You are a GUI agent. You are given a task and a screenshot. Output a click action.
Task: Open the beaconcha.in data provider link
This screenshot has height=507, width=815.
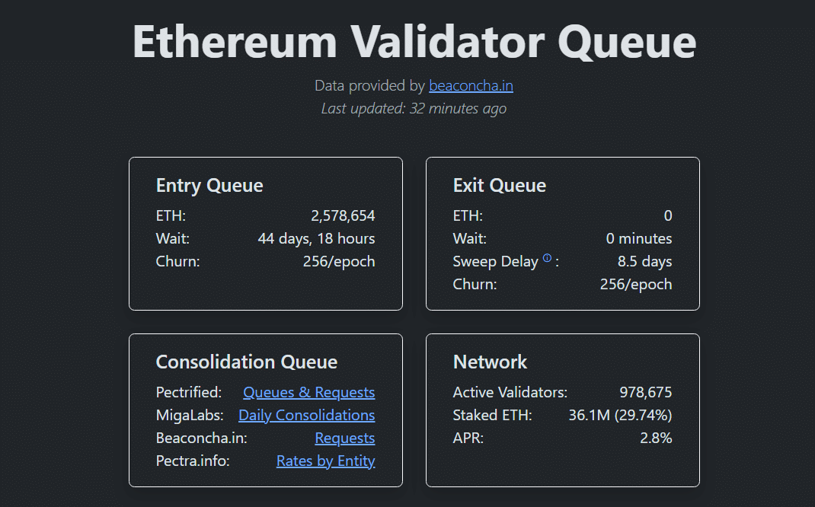471,86
